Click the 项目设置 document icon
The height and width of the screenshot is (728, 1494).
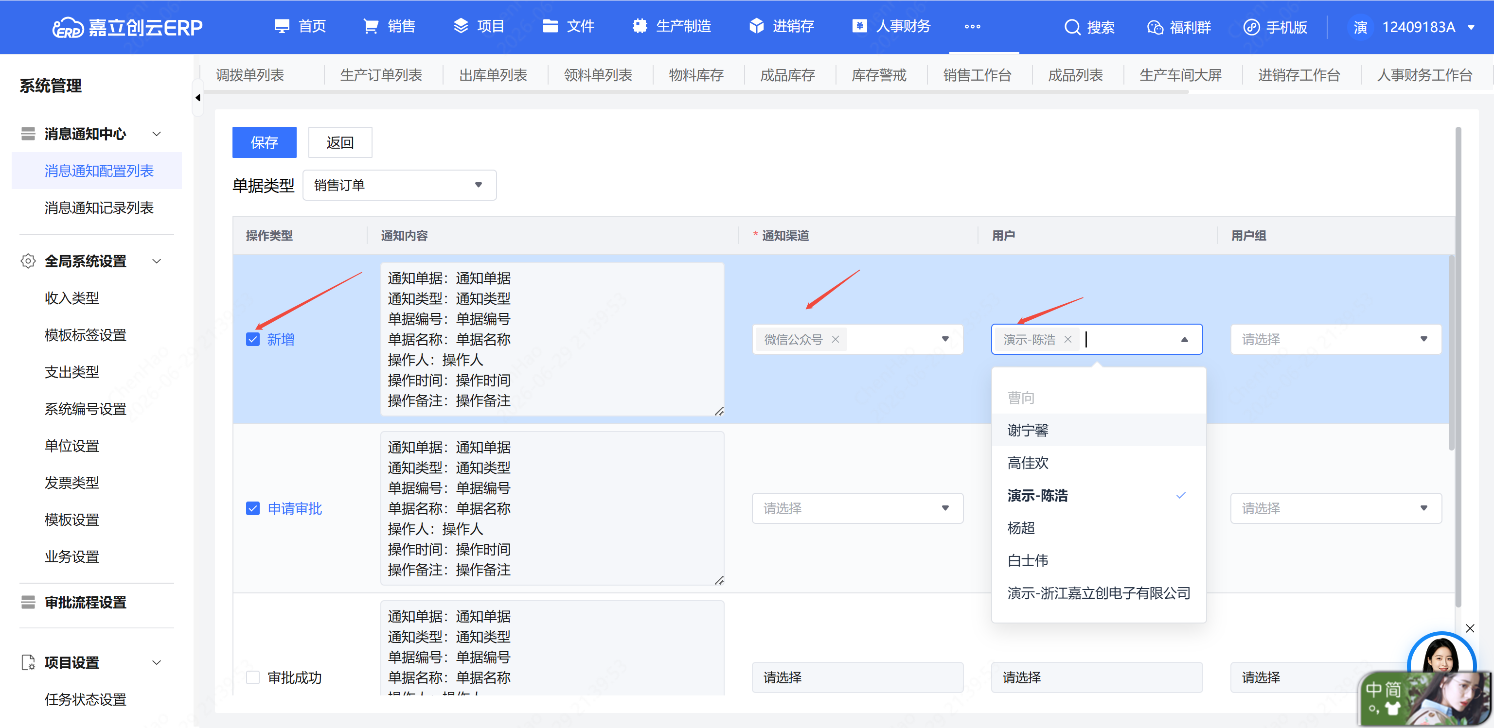point(28,662)
